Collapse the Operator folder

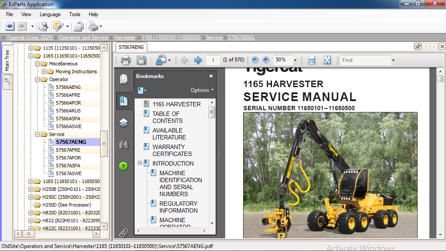click(x=37, y=80)
